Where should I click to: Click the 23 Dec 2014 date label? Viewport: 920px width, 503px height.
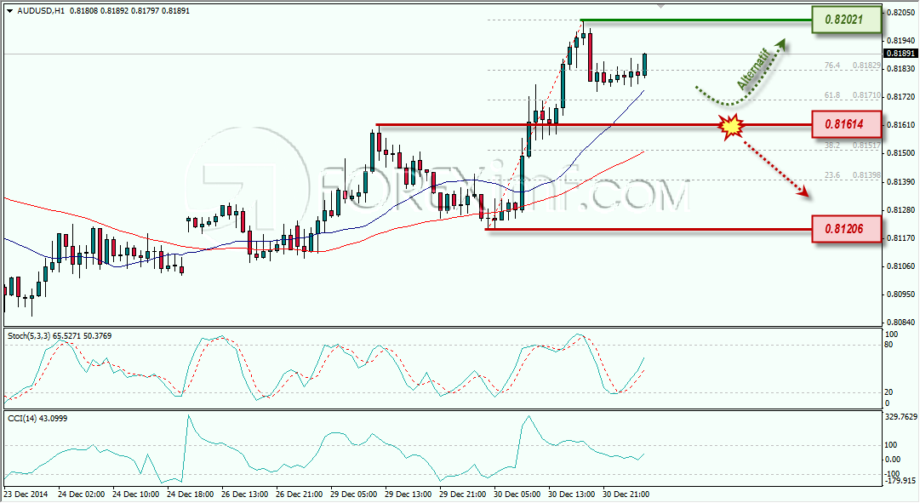(26, 494)
